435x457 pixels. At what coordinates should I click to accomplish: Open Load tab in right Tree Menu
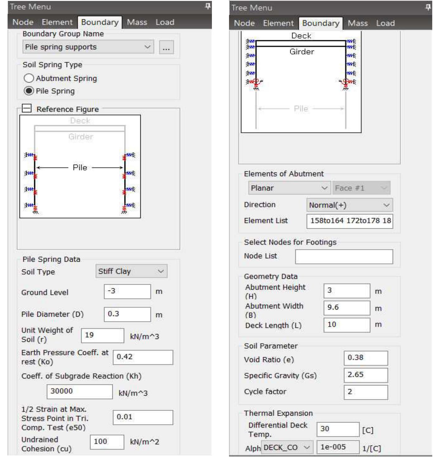386,23
